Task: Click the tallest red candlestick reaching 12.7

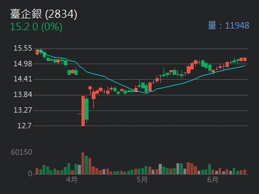Action: coord(83,111)
